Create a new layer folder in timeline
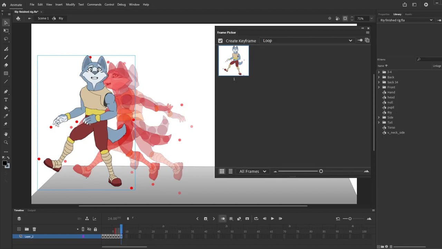 (x=27, y=229)
